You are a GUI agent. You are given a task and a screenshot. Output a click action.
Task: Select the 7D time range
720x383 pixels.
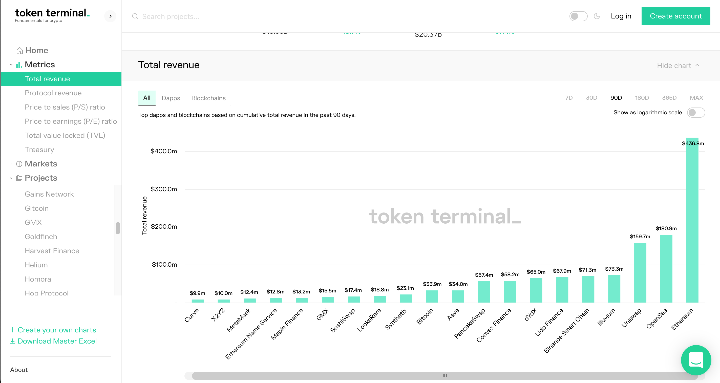click(x=569, y=98)
